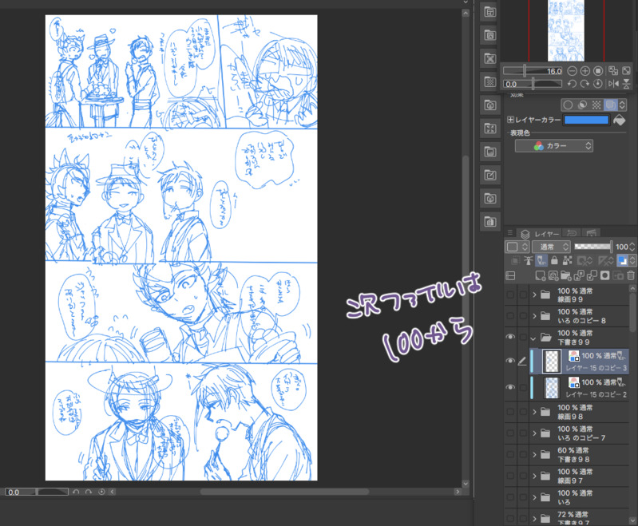This screenshot has height=526, width=638.
Task: Click the paint bucket next to layer color
Action: point(620,120)
